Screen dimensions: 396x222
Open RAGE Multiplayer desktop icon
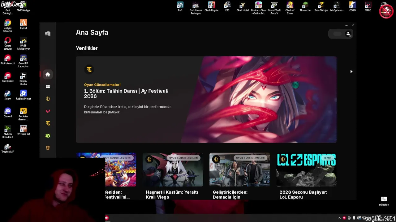pyautogui.click(x=23, y=43)
